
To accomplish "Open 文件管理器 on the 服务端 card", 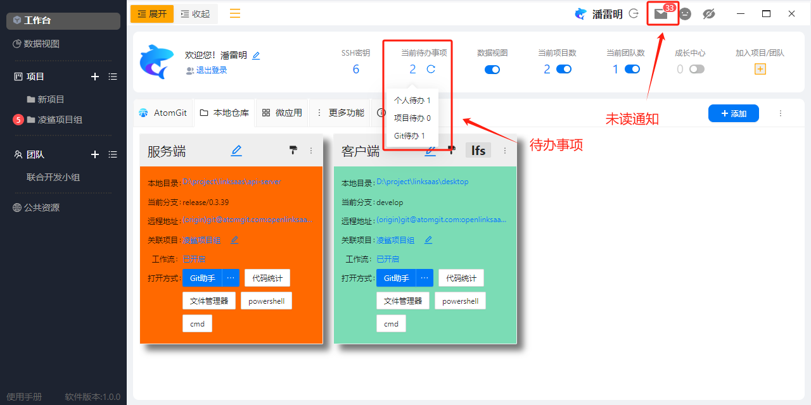I will pos(209,301).
